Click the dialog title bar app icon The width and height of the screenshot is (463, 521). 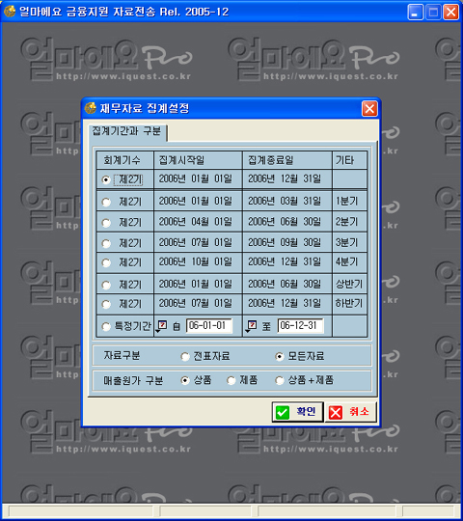pos(91,108)
